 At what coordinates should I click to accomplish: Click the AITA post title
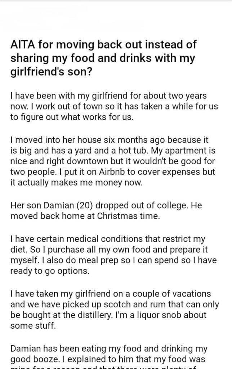[x=104, y=58]
